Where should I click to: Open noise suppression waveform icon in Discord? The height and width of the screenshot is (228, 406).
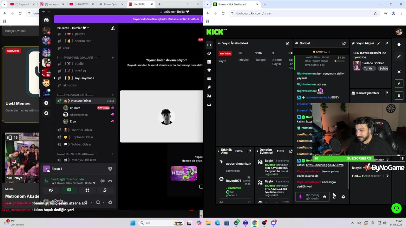(102, 181)
